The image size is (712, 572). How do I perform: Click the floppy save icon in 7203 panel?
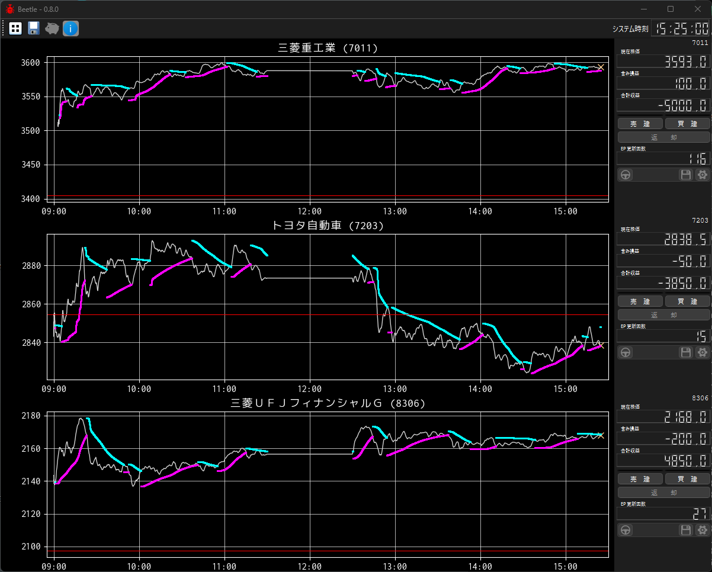coord(686,352)
